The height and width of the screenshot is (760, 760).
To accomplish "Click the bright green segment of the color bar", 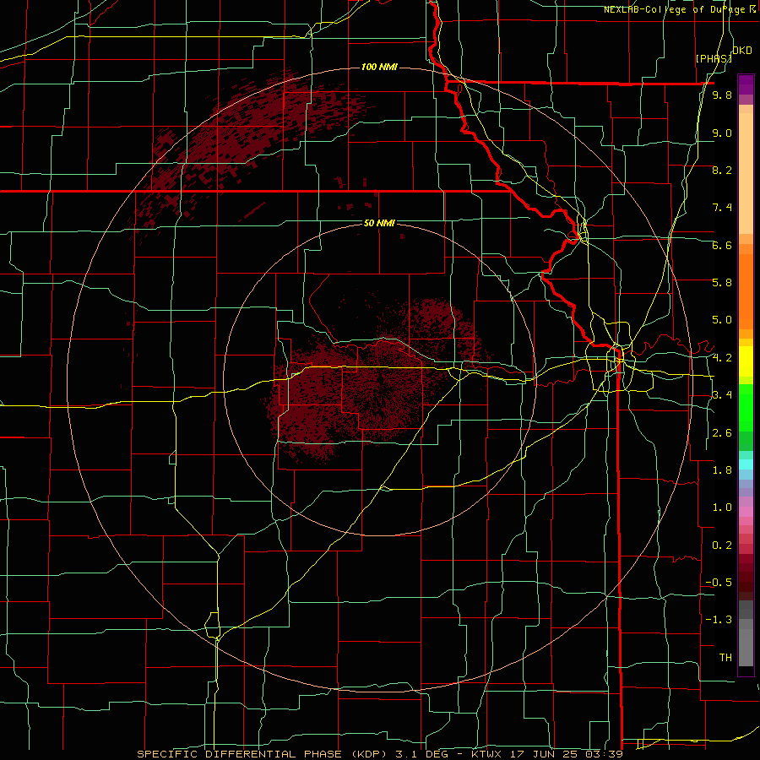I will pyautogui.click(x=746, y=408).
